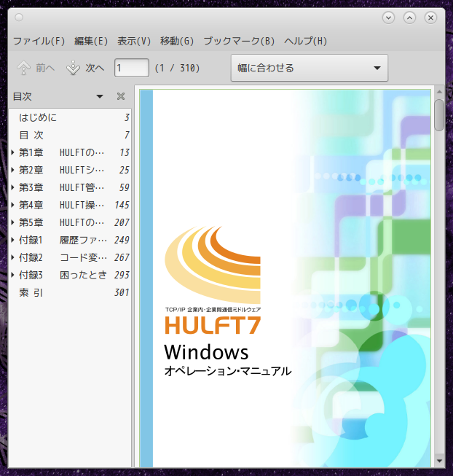
Task: Expand the 第1章 tree entry
Action: click(12, 152)
